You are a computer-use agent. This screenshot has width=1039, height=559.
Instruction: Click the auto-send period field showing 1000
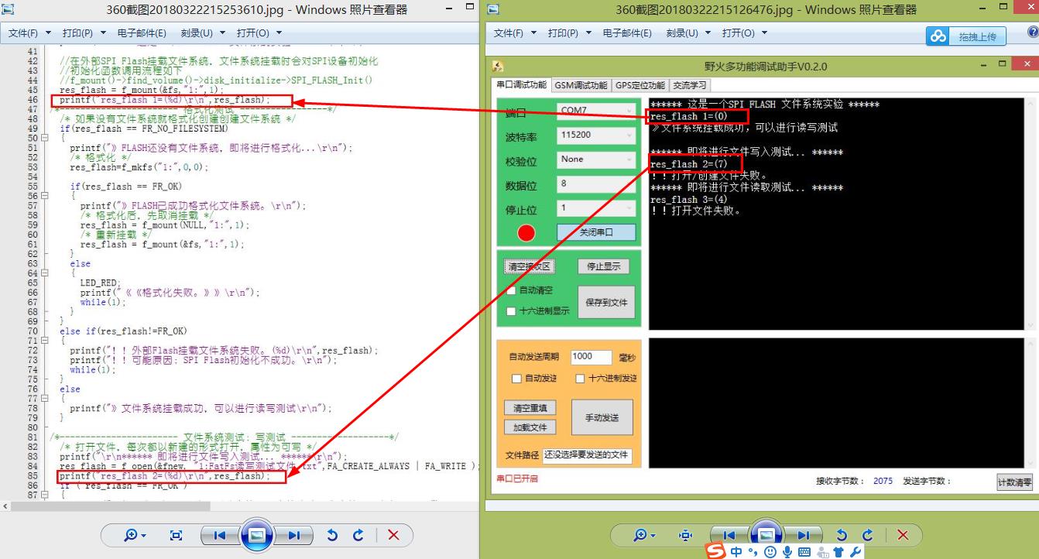point(592,356)
